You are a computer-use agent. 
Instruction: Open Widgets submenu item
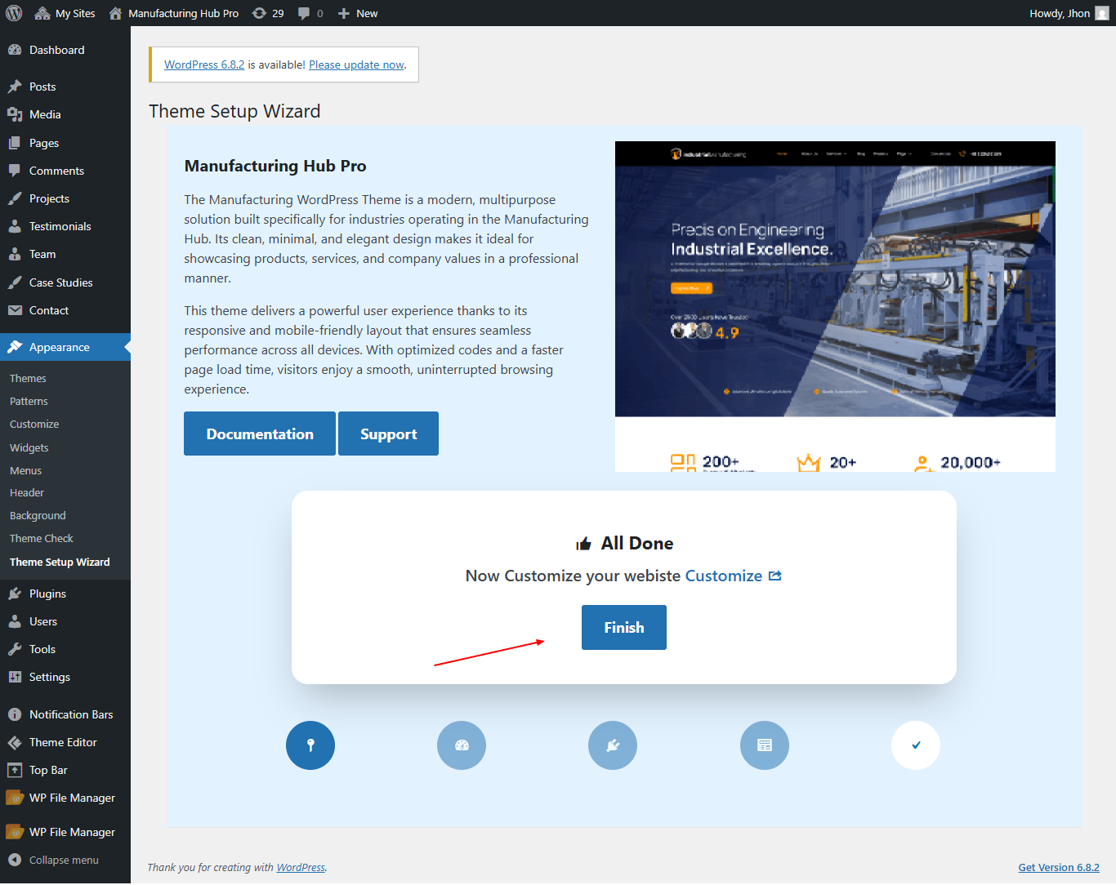(x=29, y=447)
